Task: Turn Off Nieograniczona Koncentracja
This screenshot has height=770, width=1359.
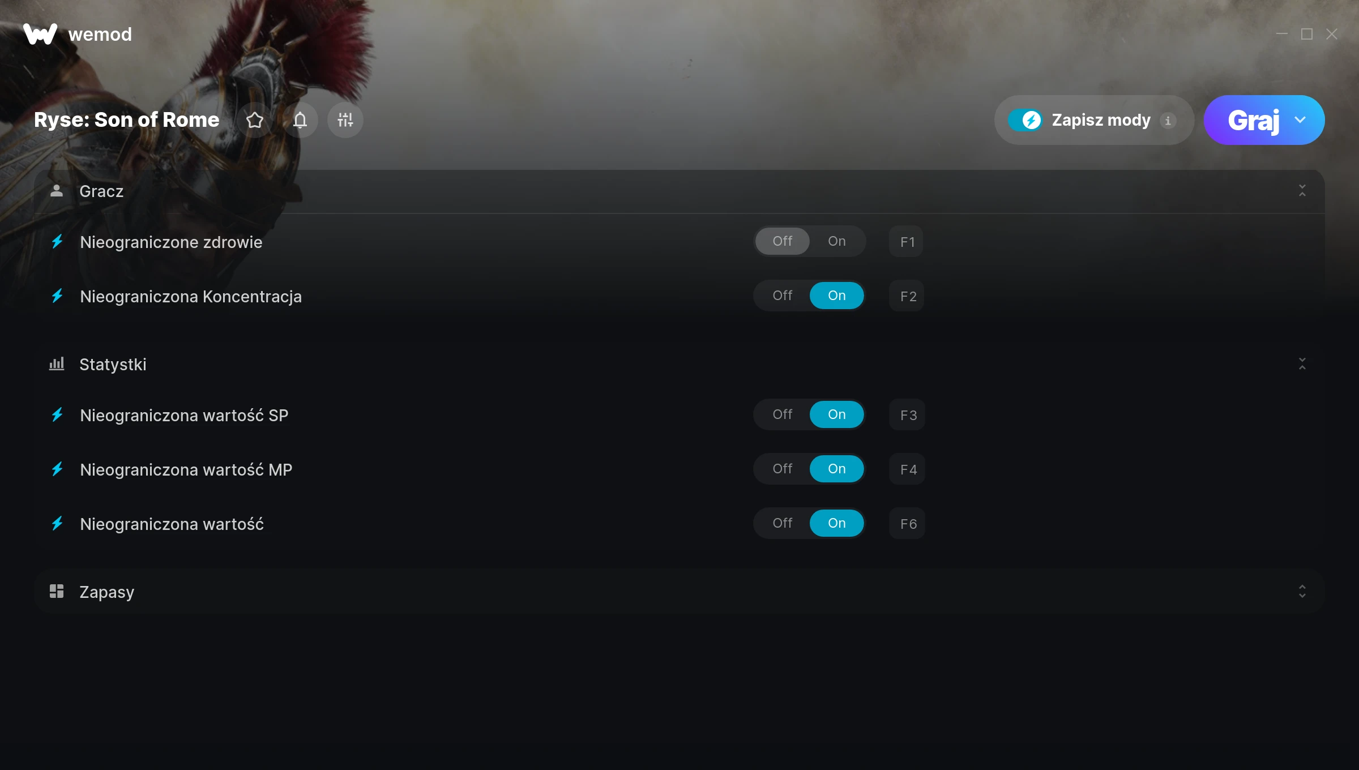Action: (x=783, y=296)
